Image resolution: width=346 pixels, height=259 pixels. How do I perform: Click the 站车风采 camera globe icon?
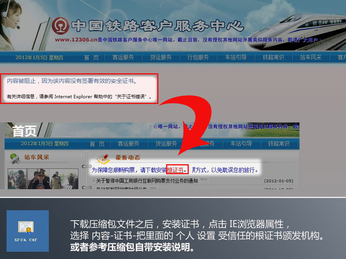pos(15,159)
